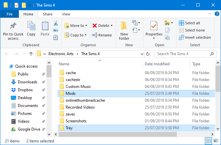Open the Share ribbon tab
Viewport: 221px width, 145px height.
point(47,14)
